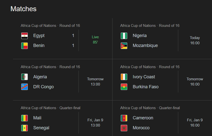The image size is (212, 136).
Task: Click the Nigeria flag icon
Action: pyautogui.click(x=124, y=36)
